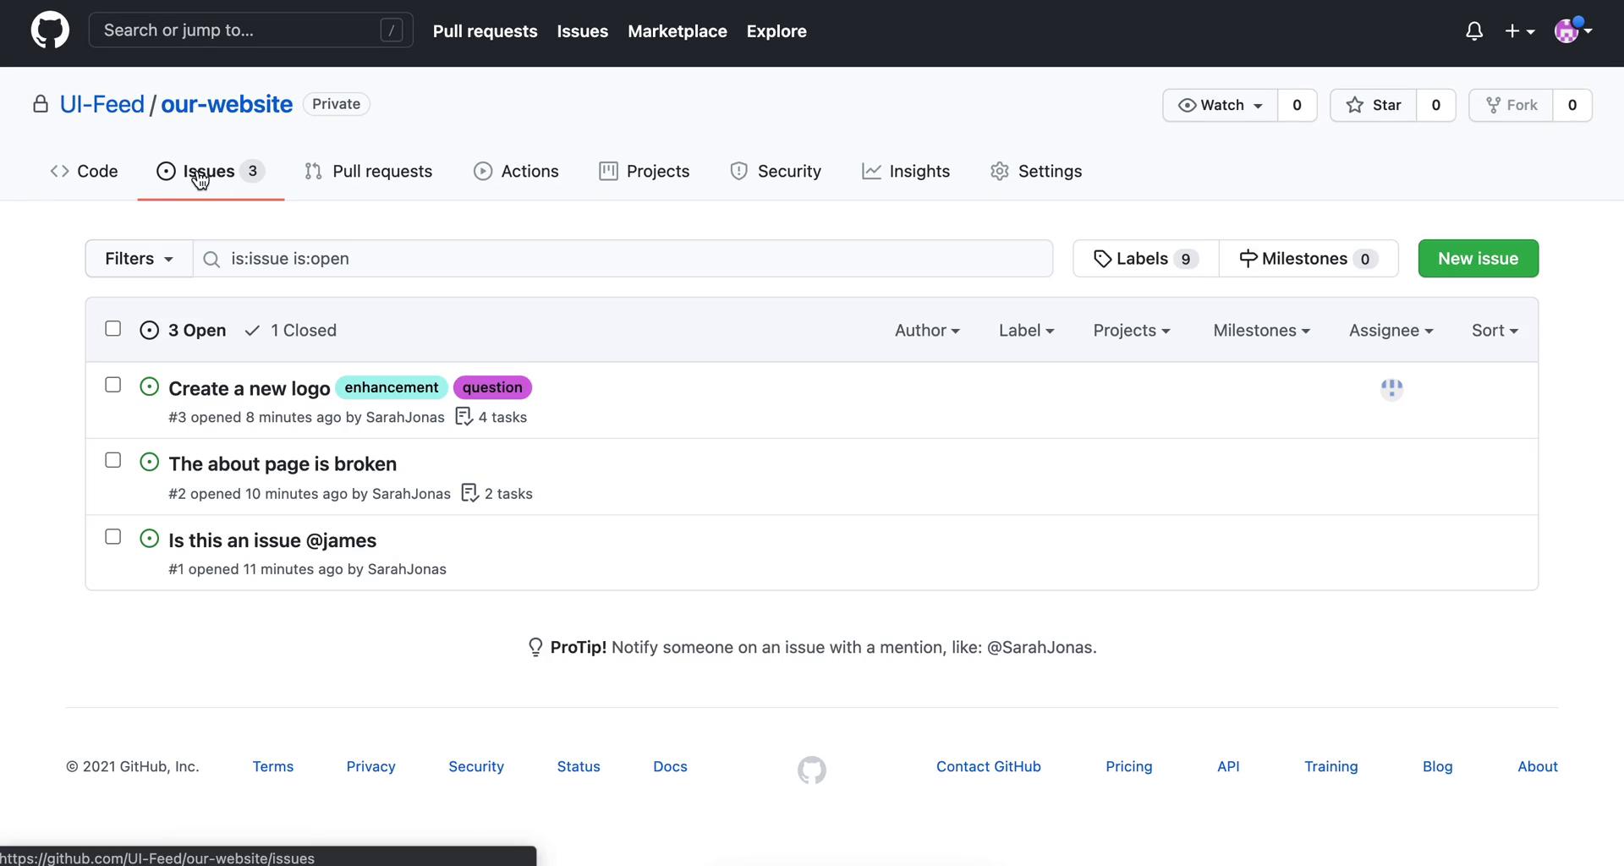Filter by the enhancement label
This screenshot has height=866, width=1624.
point(391,387)
